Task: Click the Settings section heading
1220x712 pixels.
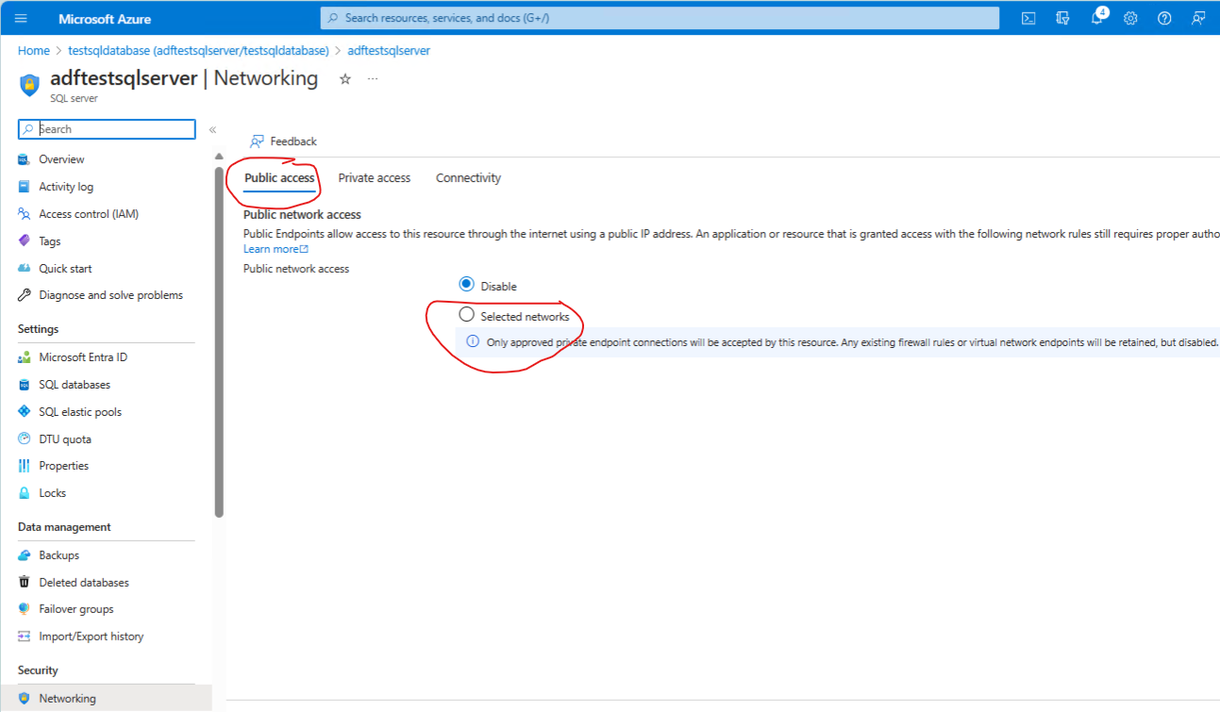Action: (38, 329)
